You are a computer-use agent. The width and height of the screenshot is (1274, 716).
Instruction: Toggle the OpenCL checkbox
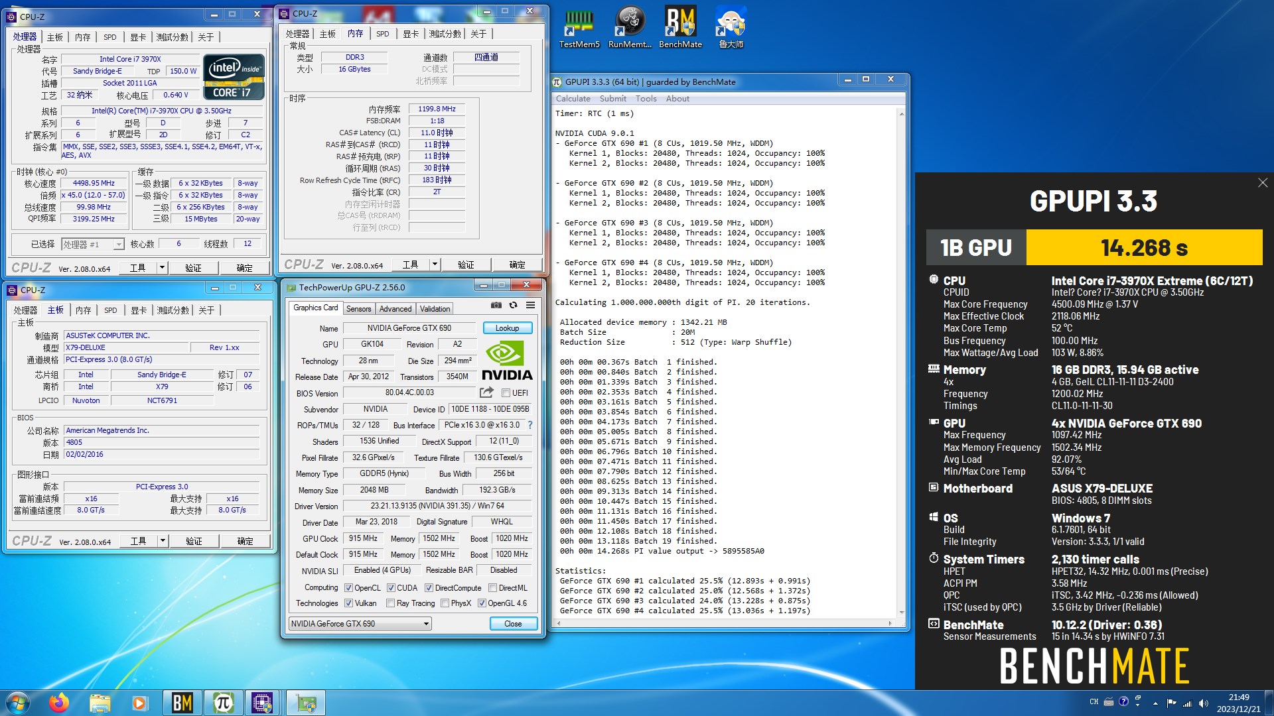coord(348,588)
